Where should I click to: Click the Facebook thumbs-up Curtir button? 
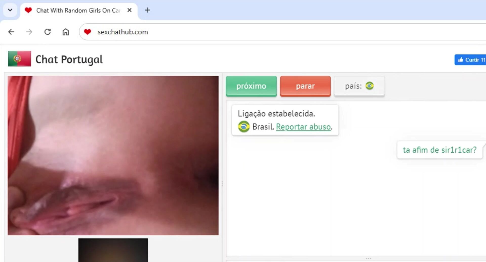click(x=471, y=60)
